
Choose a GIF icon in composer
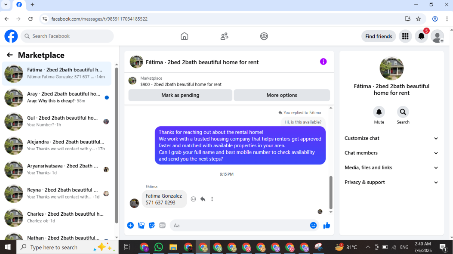[x=162, y=226]
